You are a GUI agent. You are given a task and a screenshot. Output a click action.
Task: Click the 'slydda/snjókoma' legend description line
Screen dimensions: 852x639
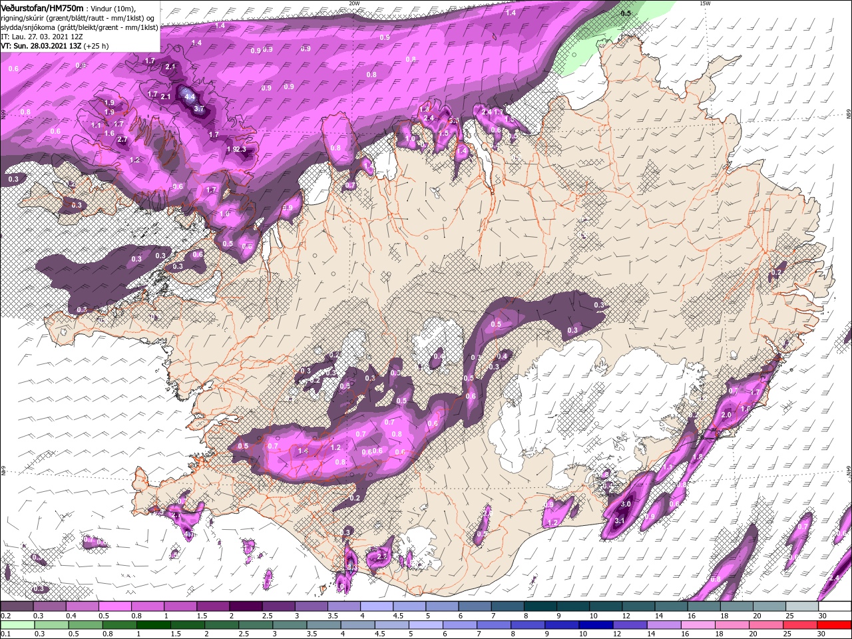tap(79, 27)
